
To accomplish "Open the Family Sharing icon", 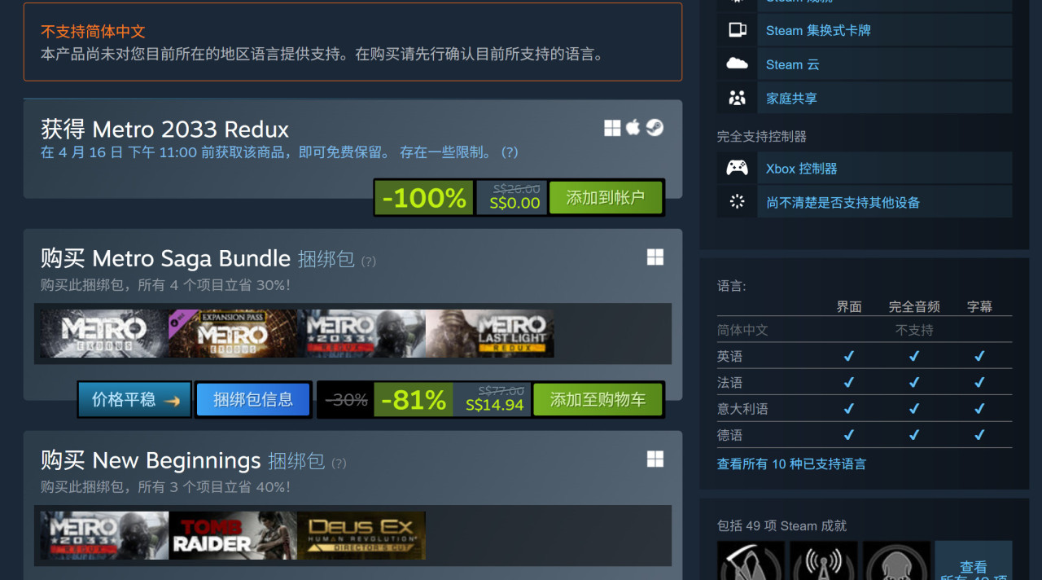I will 738,98.
